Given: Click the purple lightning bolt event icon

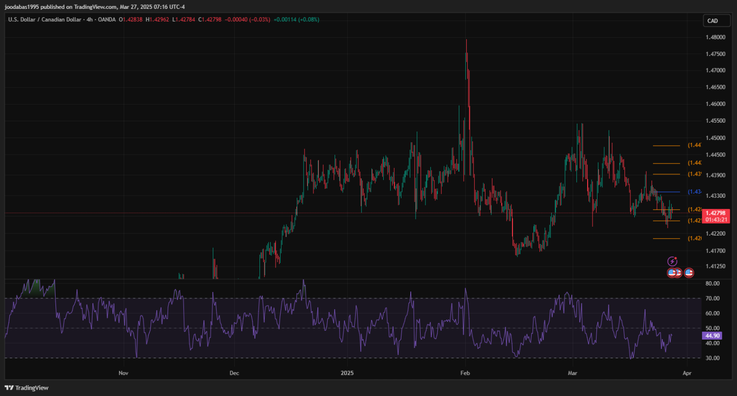Looking at the screenshot, I should [x=672, y=262].
